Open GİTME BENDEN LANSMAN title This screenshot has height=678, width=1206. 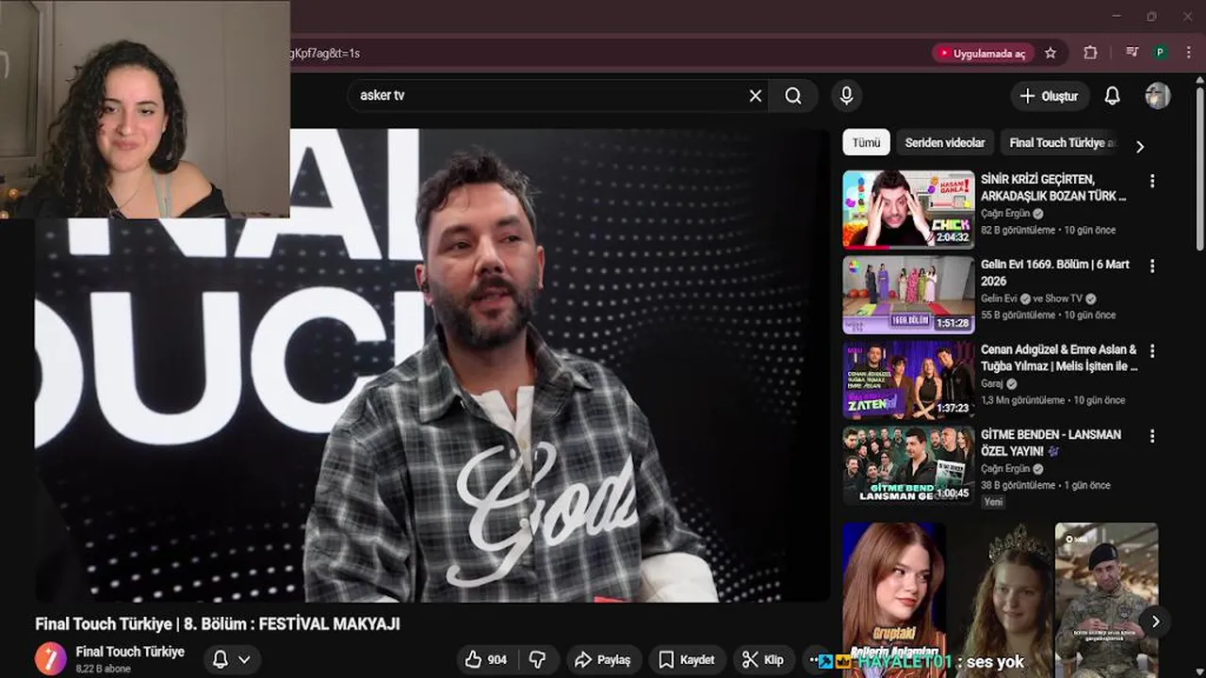coord(1051,443)
